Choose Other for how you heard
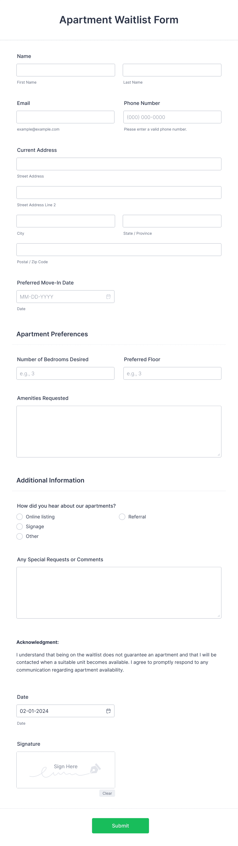 (19, 536)
